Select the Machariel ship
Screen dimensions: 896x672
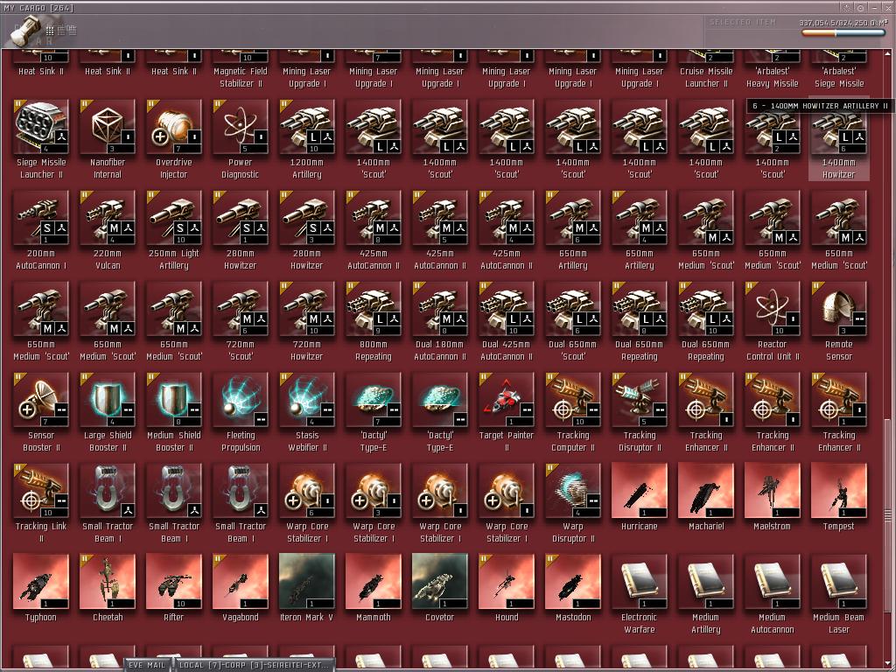[706, 498]
